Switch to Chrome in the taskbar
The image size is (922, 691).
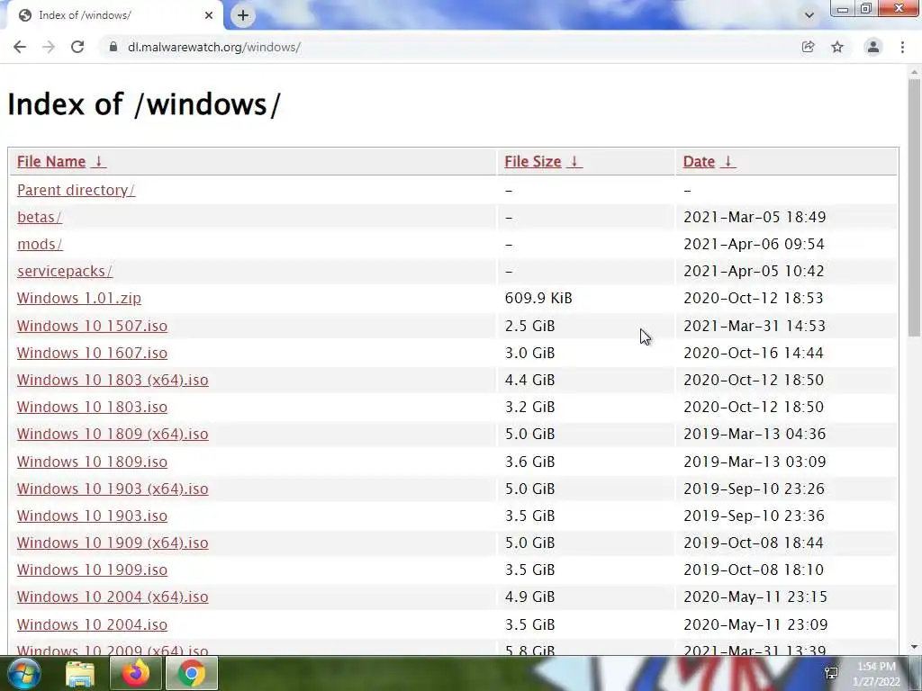[192, 673]
